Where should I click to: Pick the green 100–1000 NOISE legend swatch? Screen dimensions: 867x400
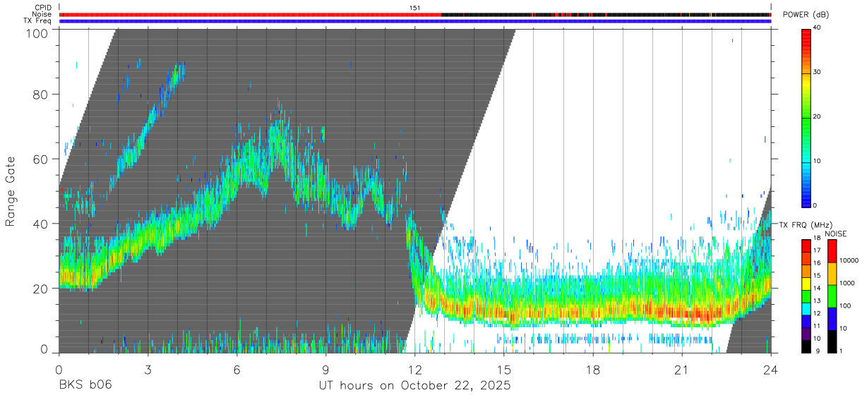click(832, 296)
